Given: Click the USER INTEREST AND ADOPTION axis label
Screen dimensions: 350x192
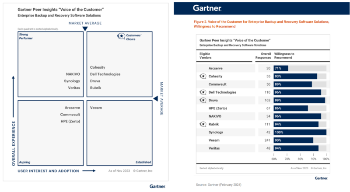Looking at the screenshot, I should click(x=48, y=171).
